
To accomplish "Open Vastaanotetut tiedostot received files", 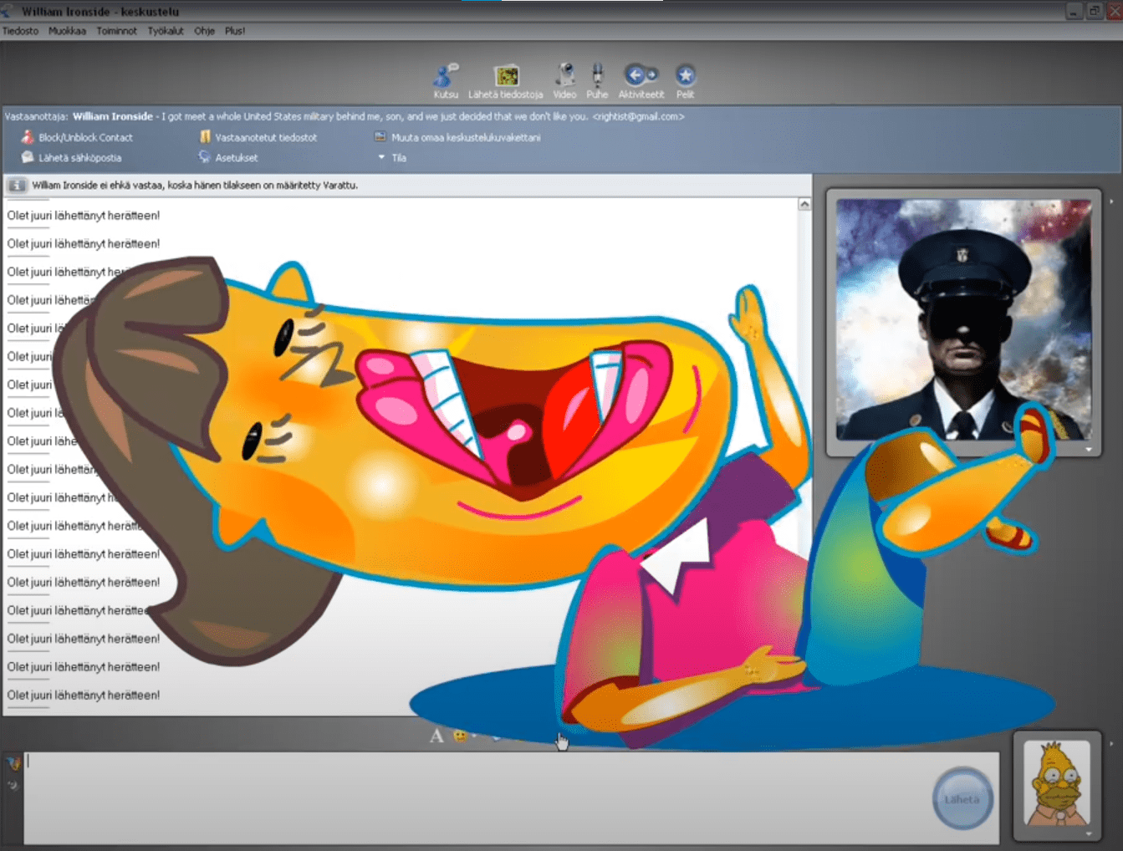I will [x=265, y=137].
